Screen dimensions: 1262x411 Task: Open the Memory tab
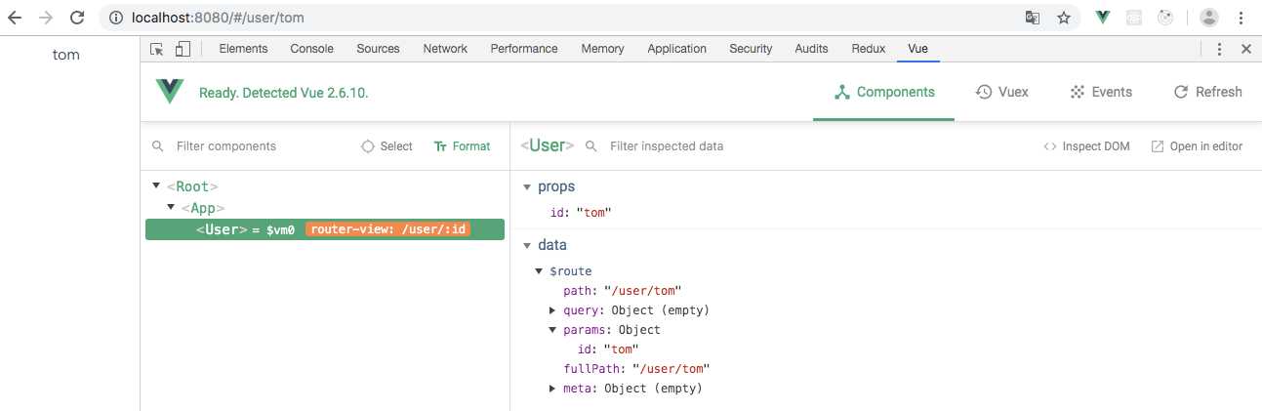click(602, 49)
